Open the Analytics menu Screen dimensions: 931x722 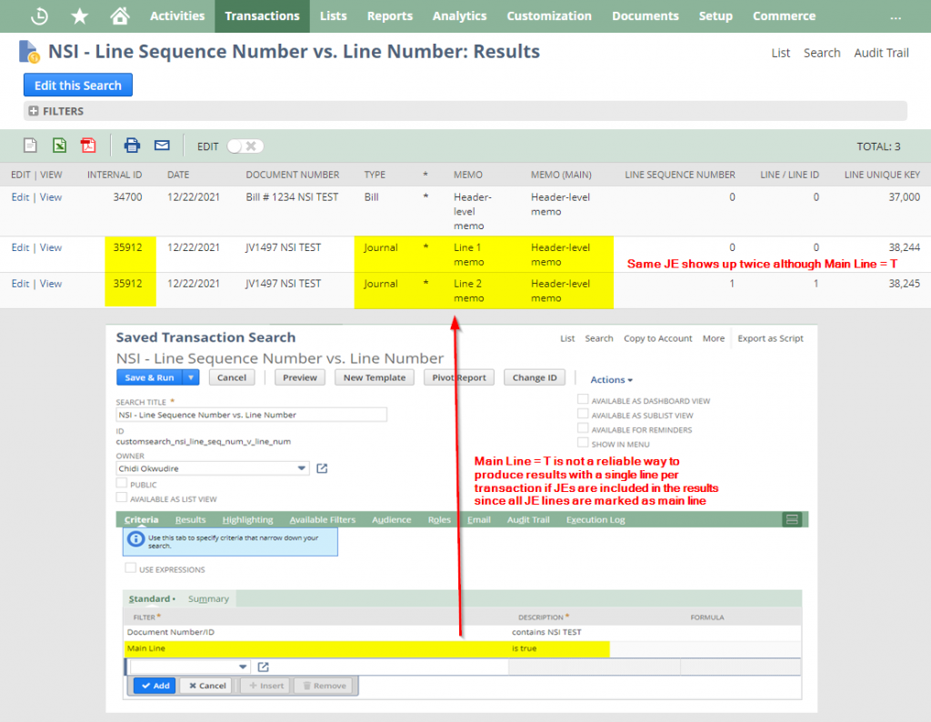(459, 16)
